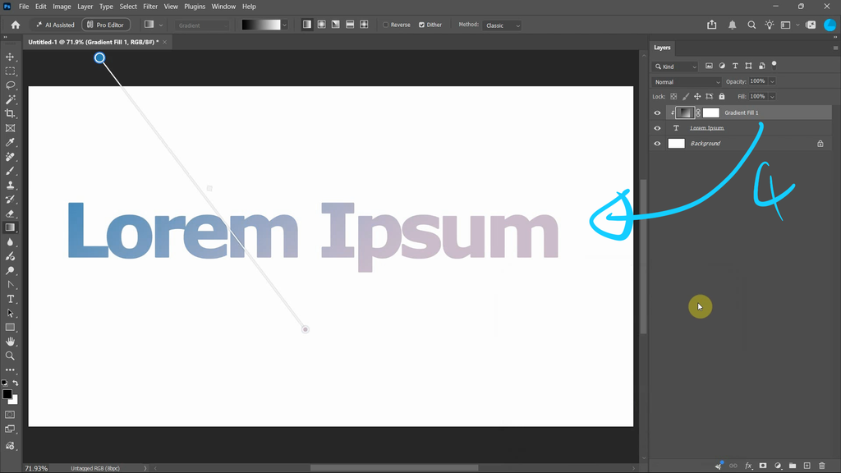
Task: Open the Layers panel options menu
Action: point(835,48)
